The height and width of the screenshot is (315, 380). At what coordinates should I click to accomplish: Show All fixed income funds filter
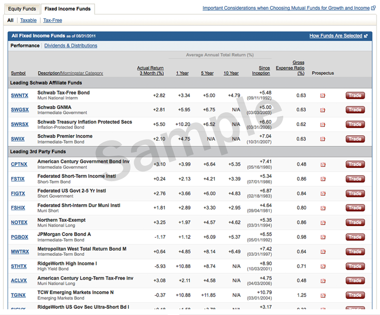11,20
